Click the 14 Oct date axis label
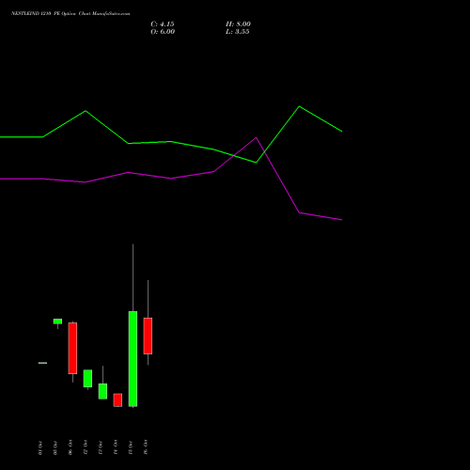This screenshot has height=470, width=470. coord(116,447)
